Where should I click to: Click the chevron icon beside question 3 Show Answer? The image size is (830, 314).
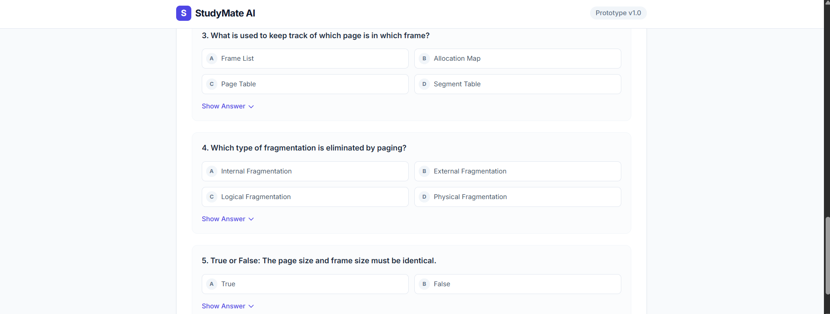pyautogui.click(x=251, y=107)
